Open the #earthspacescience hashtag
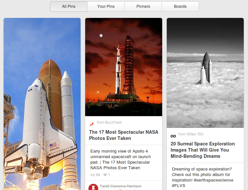Viewport: 248px width, 190px height. [213, 180]
